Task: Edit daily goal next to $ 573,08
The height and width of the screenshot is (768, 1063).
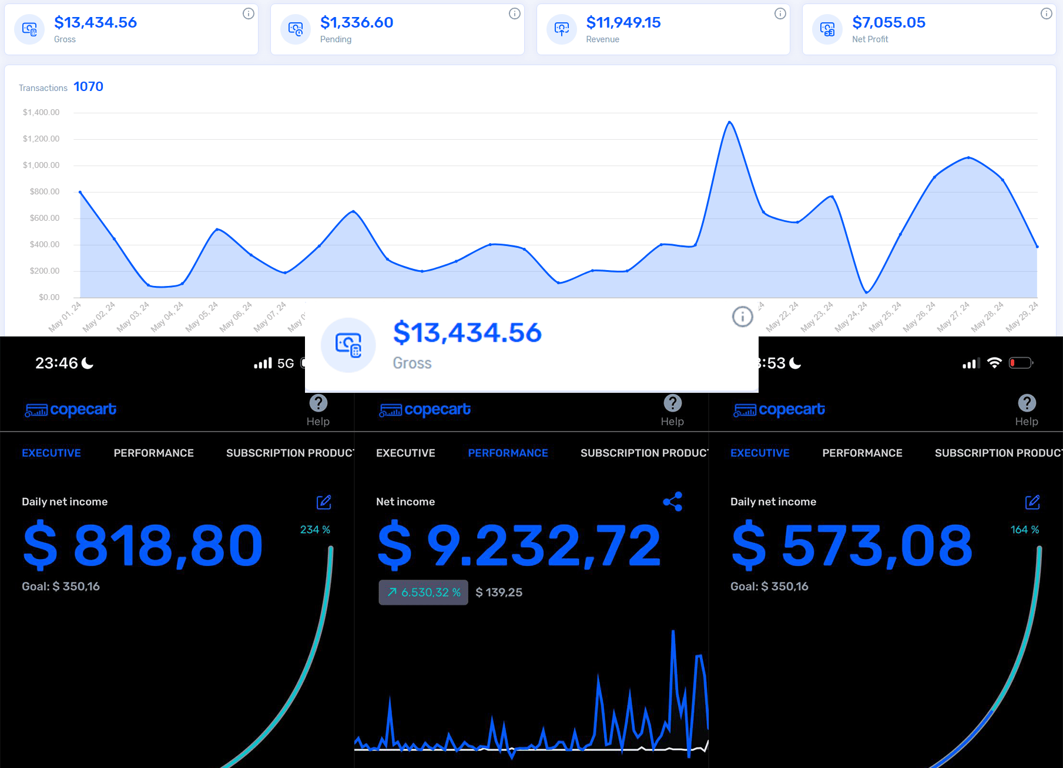Action: click(x=1032, y=502)
